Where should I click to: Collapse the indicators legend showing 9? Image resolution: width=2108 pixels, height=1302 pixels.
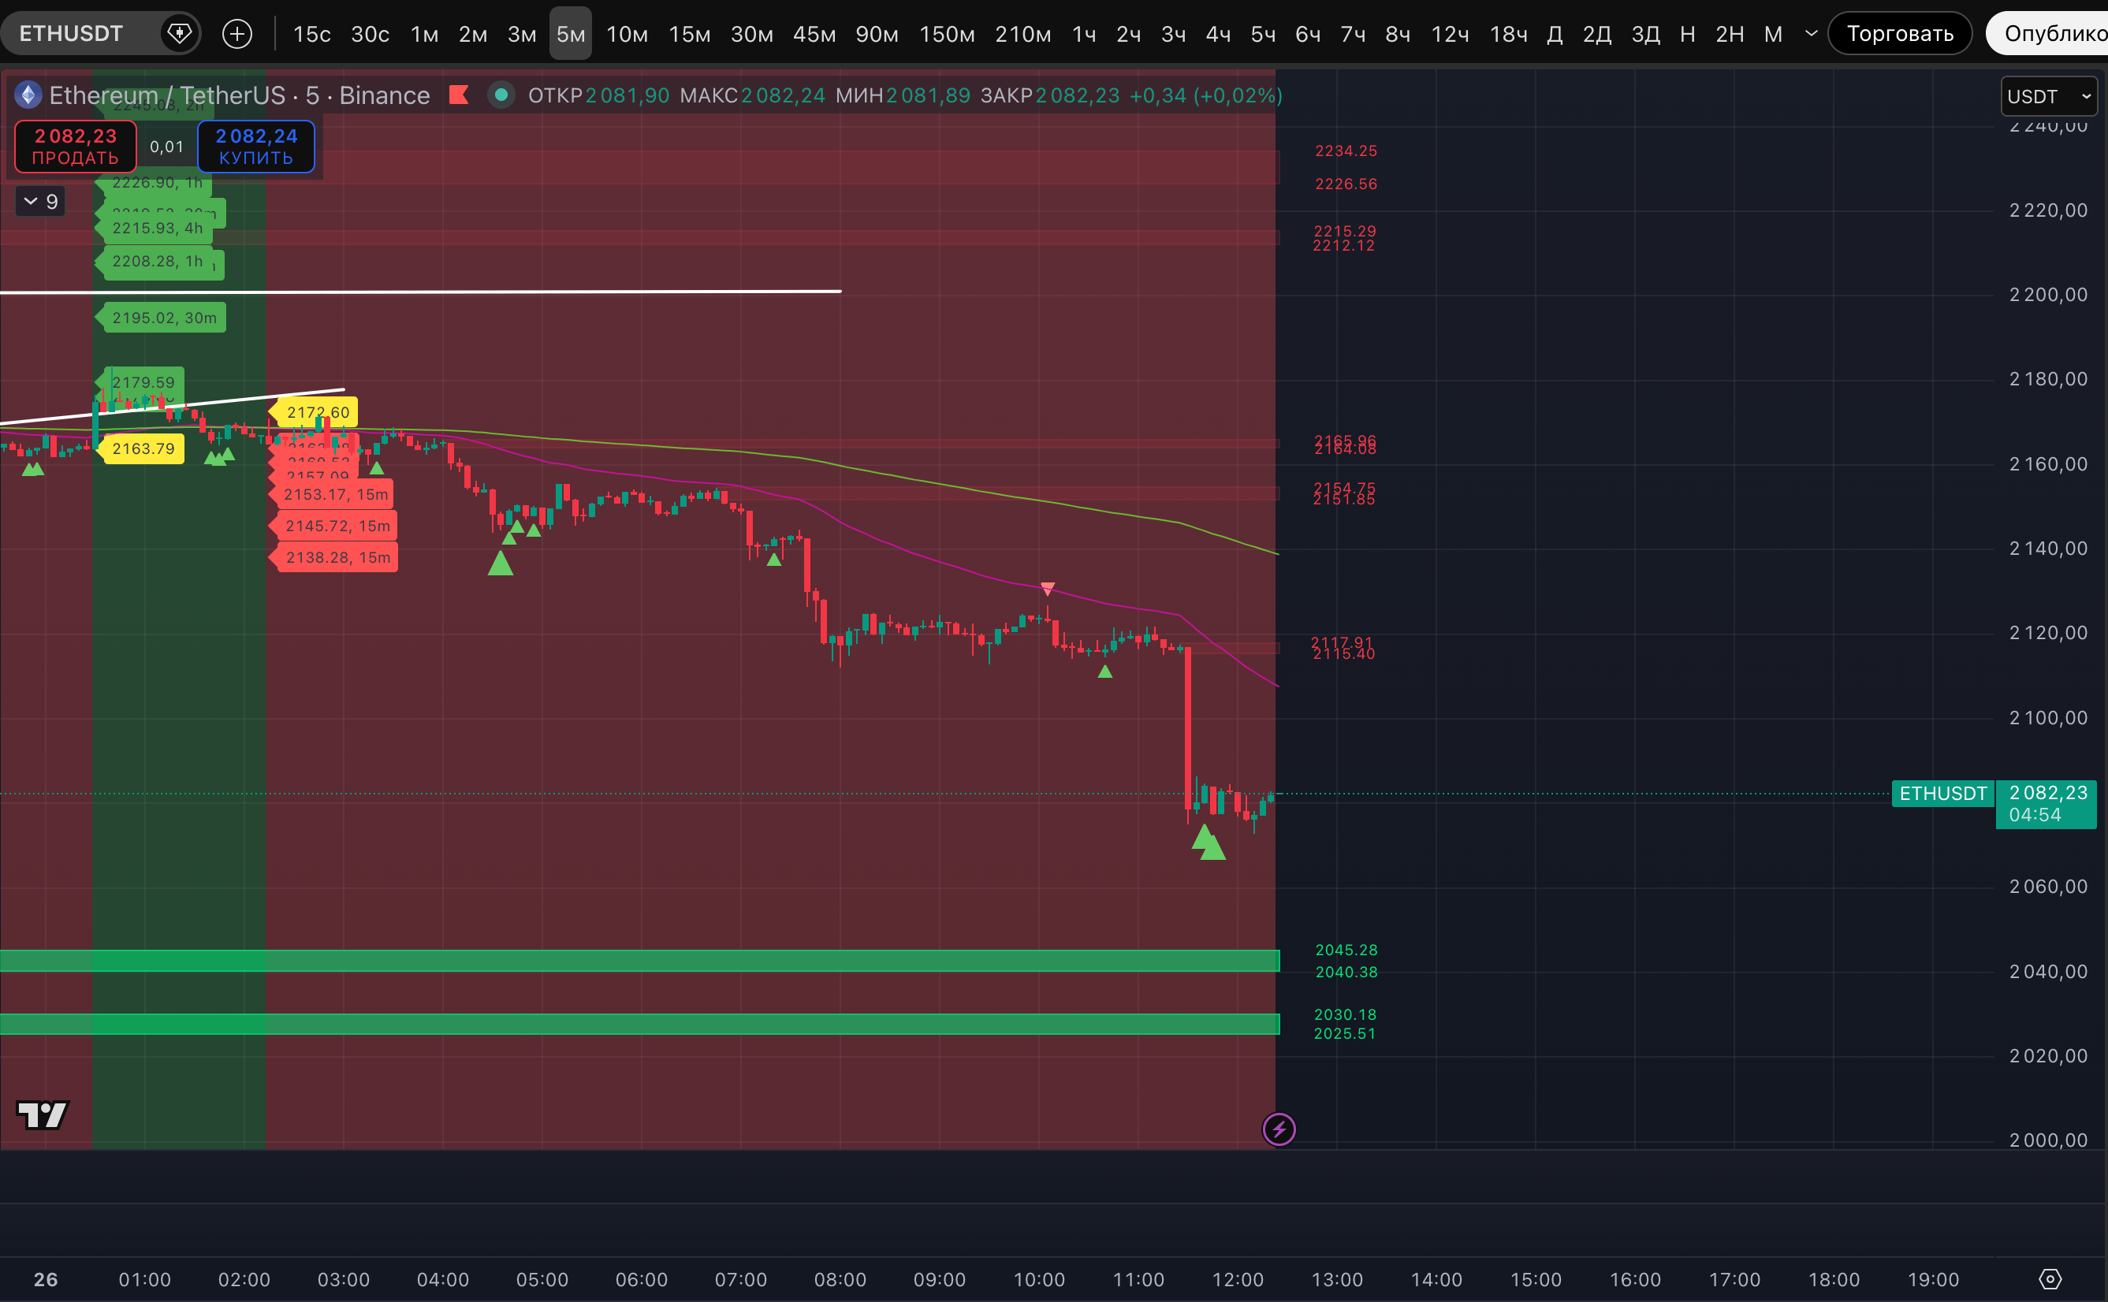coord(40,202)
